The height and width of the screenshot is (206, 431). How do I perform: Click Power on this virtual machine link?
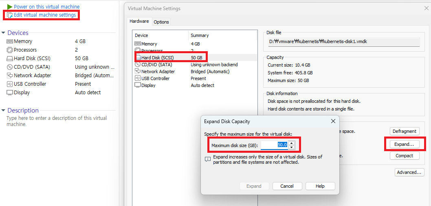tap(47, 7)
